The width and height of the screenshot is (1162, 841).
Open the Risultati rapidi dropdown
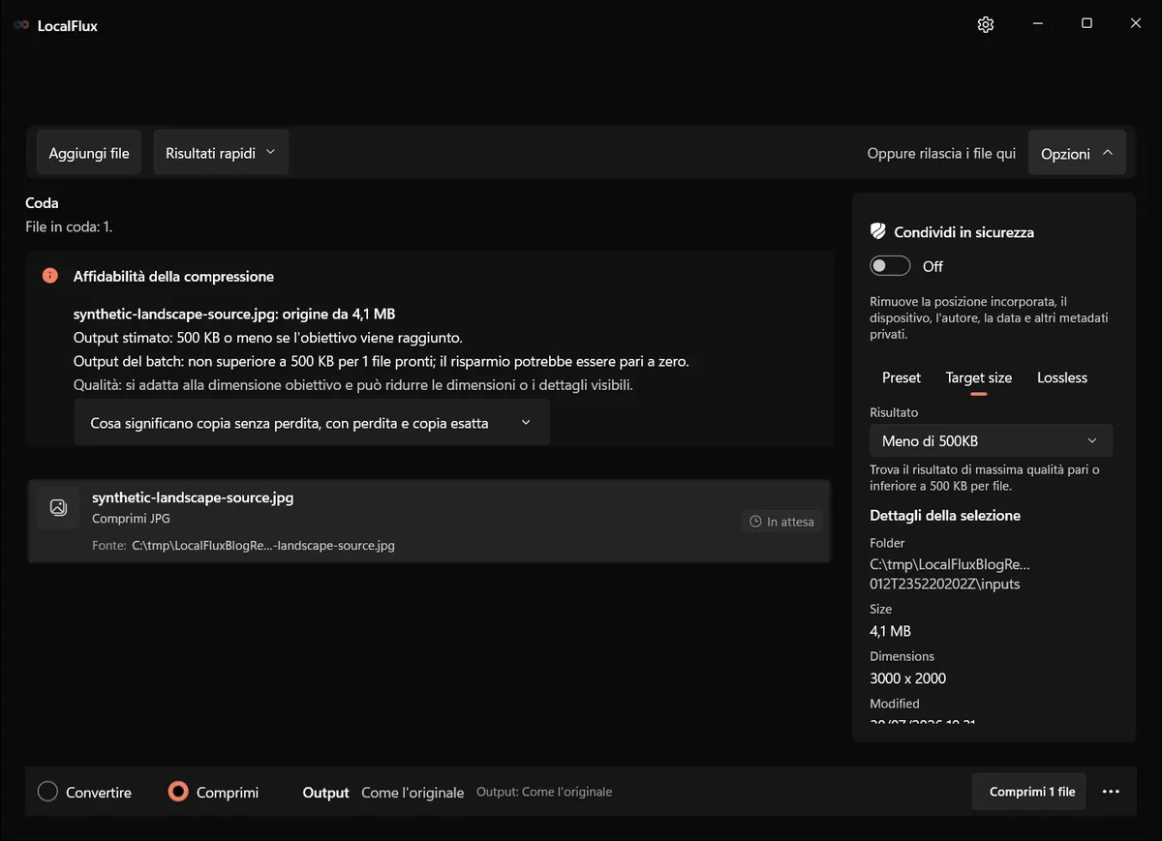pos(221,153)
